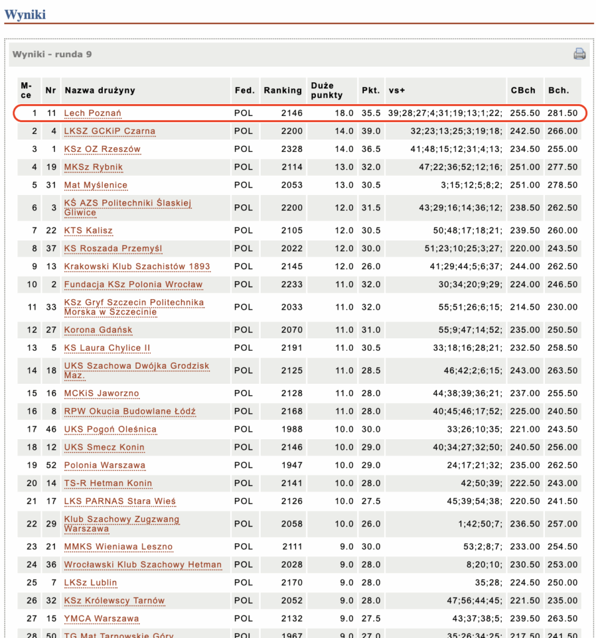Open the LKSZ GCKiP Czarna team page
Screen dimensions: 596x638
point(110,131)
